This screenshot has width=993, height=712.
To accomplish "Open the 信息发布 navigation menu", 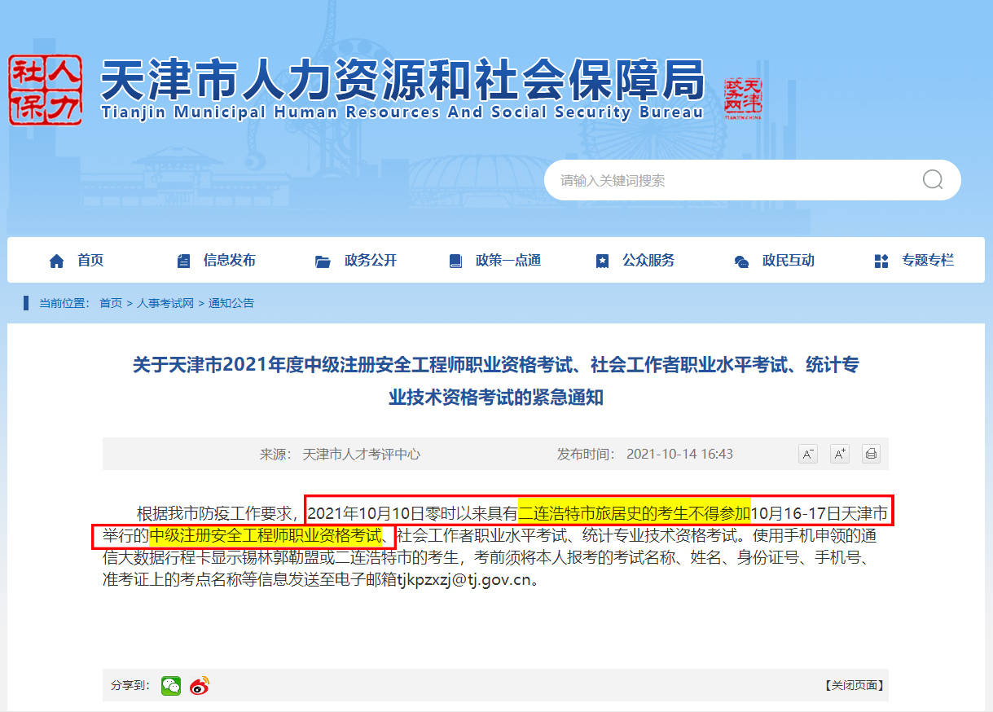I will 230,261.
